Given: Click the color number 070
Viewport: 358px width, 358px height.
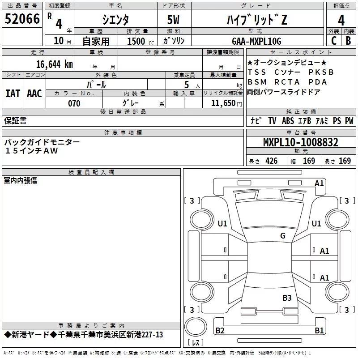Looking at the screenshot, I should pyautogui.click(x=74, y=103).
